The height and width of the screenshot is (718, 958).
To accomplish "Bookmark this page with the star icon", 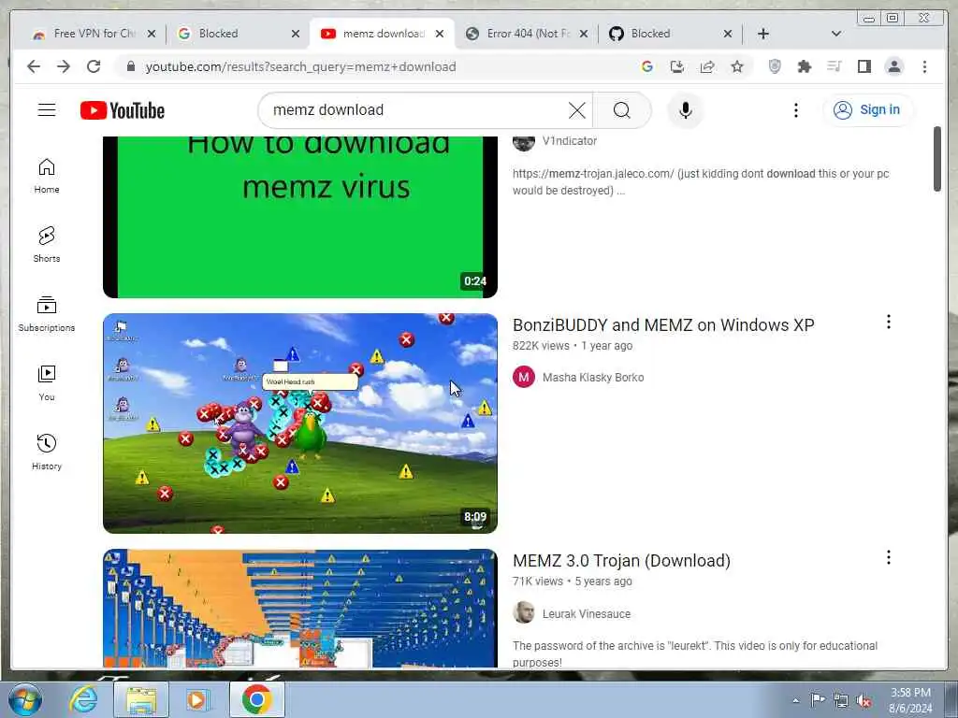I will pyautogui.click(x=737, y=66).
